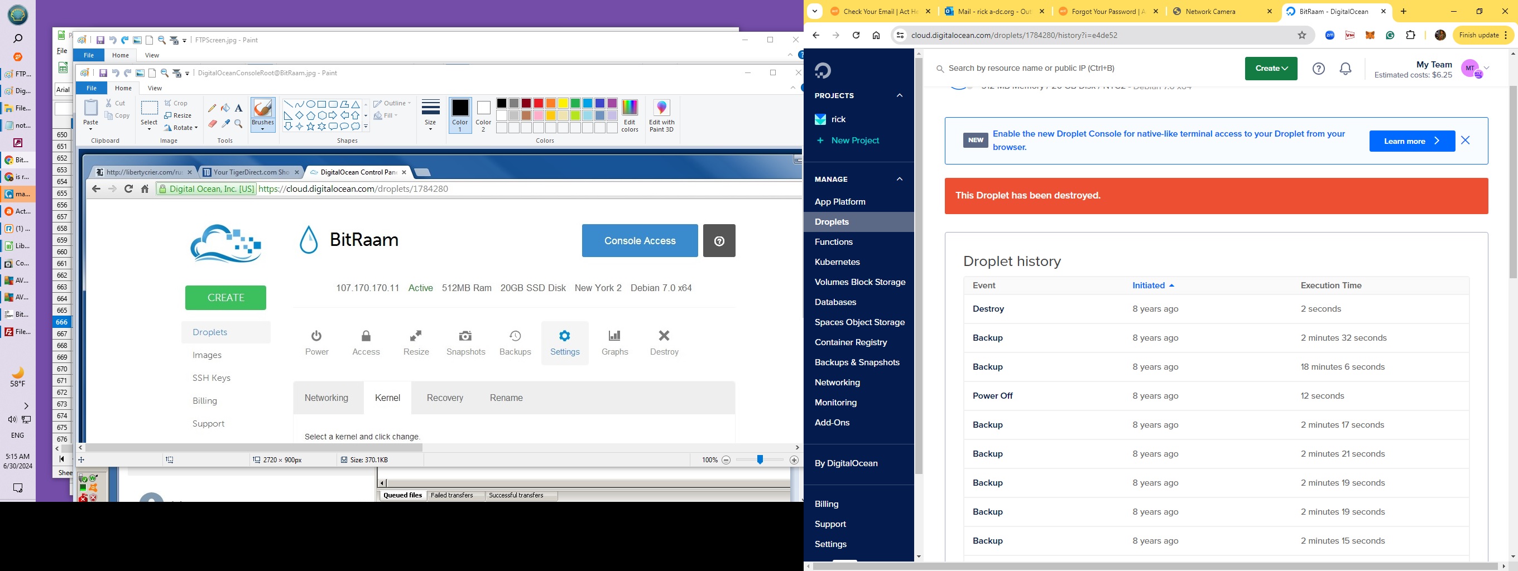Select the Fill with color bucket tool
This screenshot has height=571, width=1518.
(x=225, y=108)
